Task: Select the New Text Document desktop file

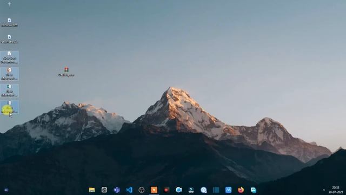Action: 9,57
